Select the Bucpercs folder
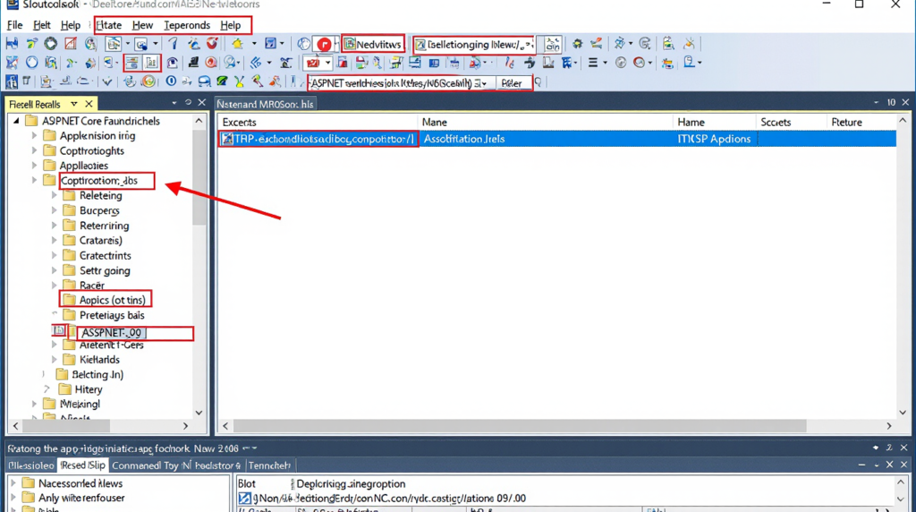 (99, 210)
